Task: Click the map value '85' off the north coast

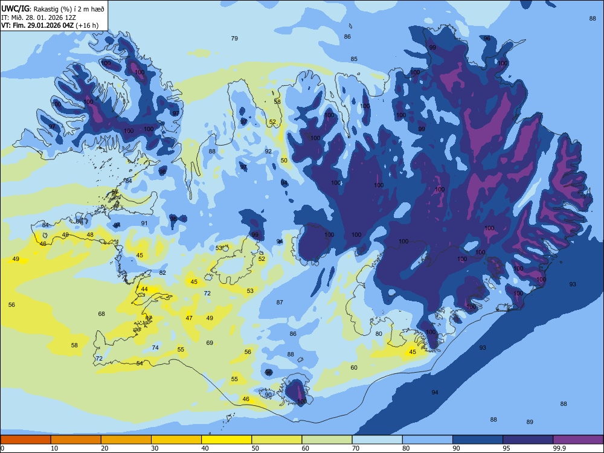Action: (354, 59)
